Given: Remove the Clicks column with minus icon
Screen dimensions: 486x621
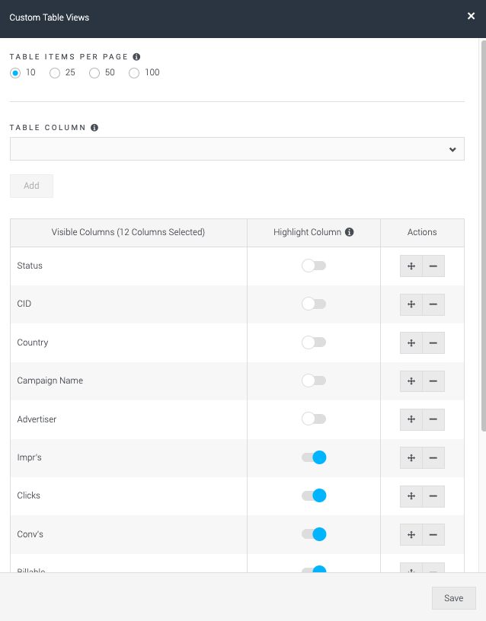Looking at the screenshot, I should [x=433, y=496].
